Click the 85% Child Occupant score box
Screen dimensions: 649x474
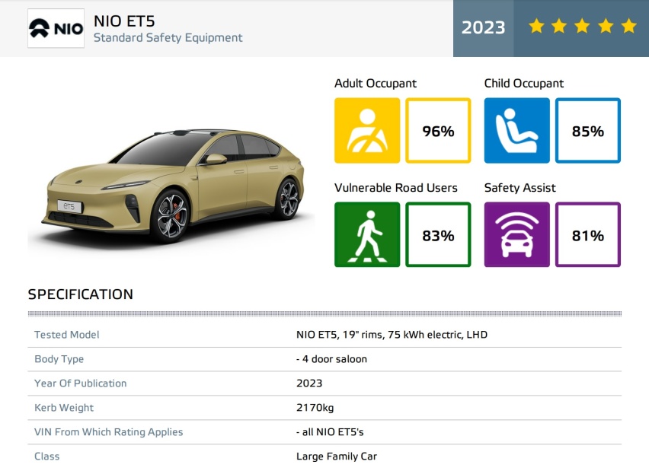coord(588,131)
